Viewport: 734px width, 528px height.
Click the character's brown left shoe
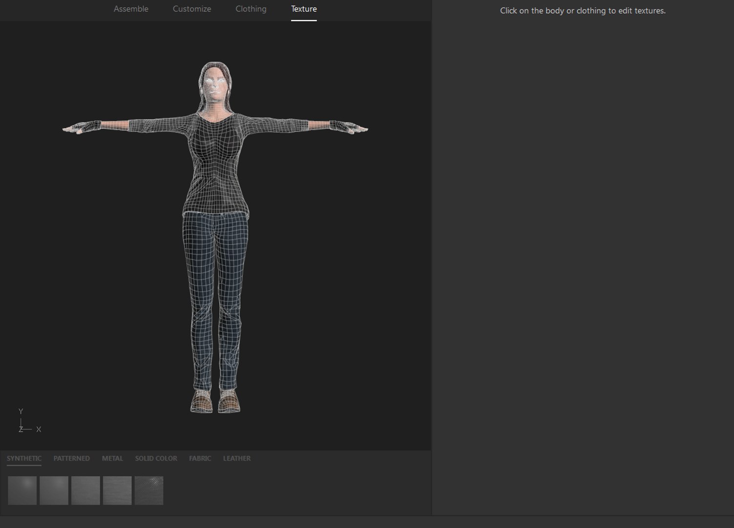pyautogui.click(x=229, y=401)
